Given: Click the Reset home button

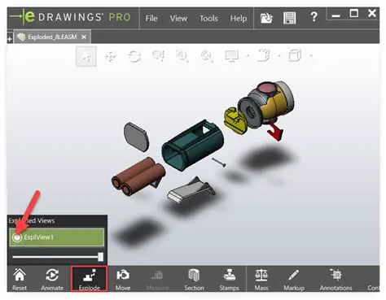Looking at the screenshot, I should click(20, 280).
